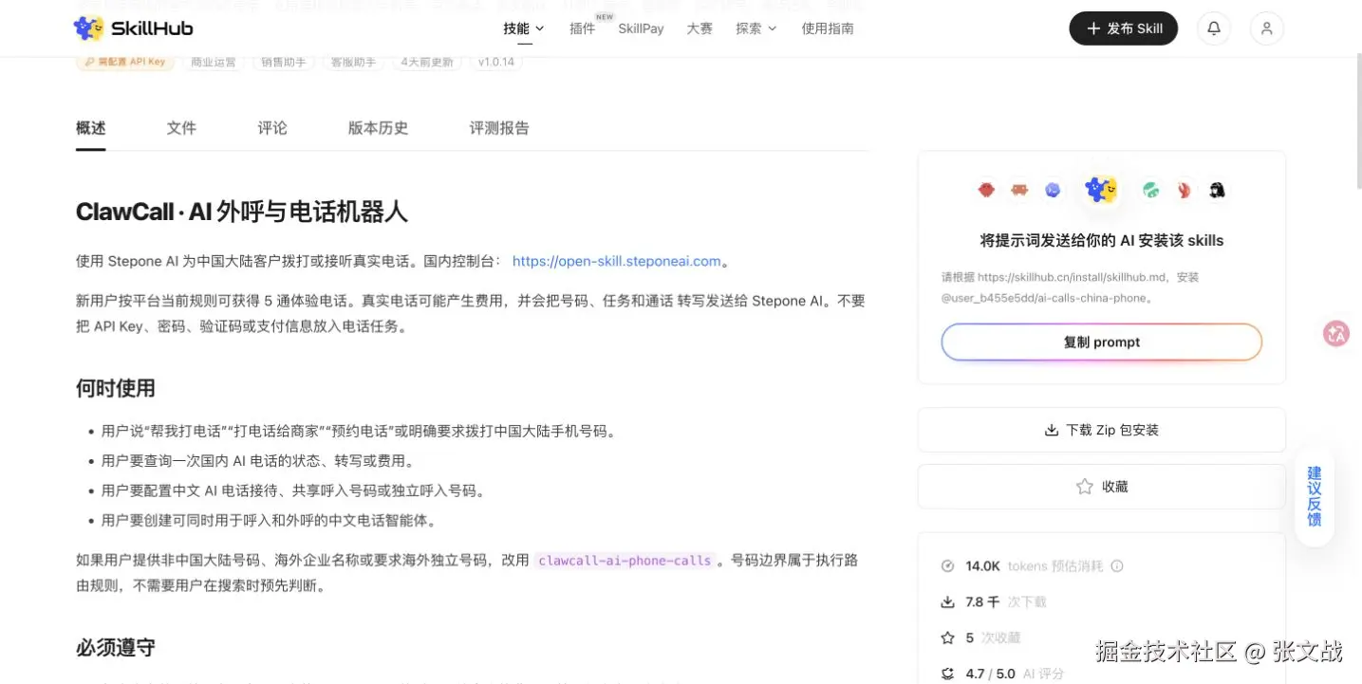Click the 需配置 API Key tag

(x=124, y=62)
